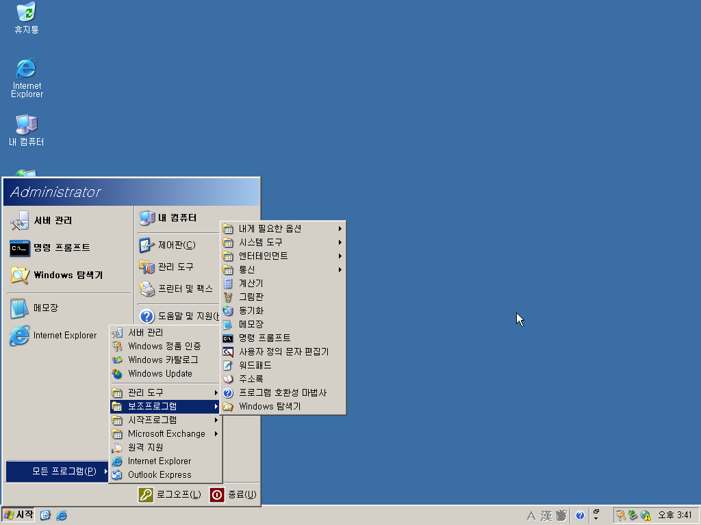Open 제어판(C) control panel
Viewport: 701px width, 525px height.
pyautogui.click(x=177, y=245)
